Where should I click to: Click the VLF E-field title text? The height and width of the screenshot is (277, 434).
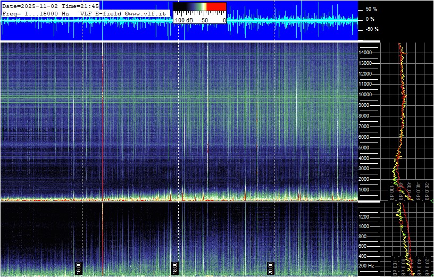pyautogui.click(x=101, y=12)
